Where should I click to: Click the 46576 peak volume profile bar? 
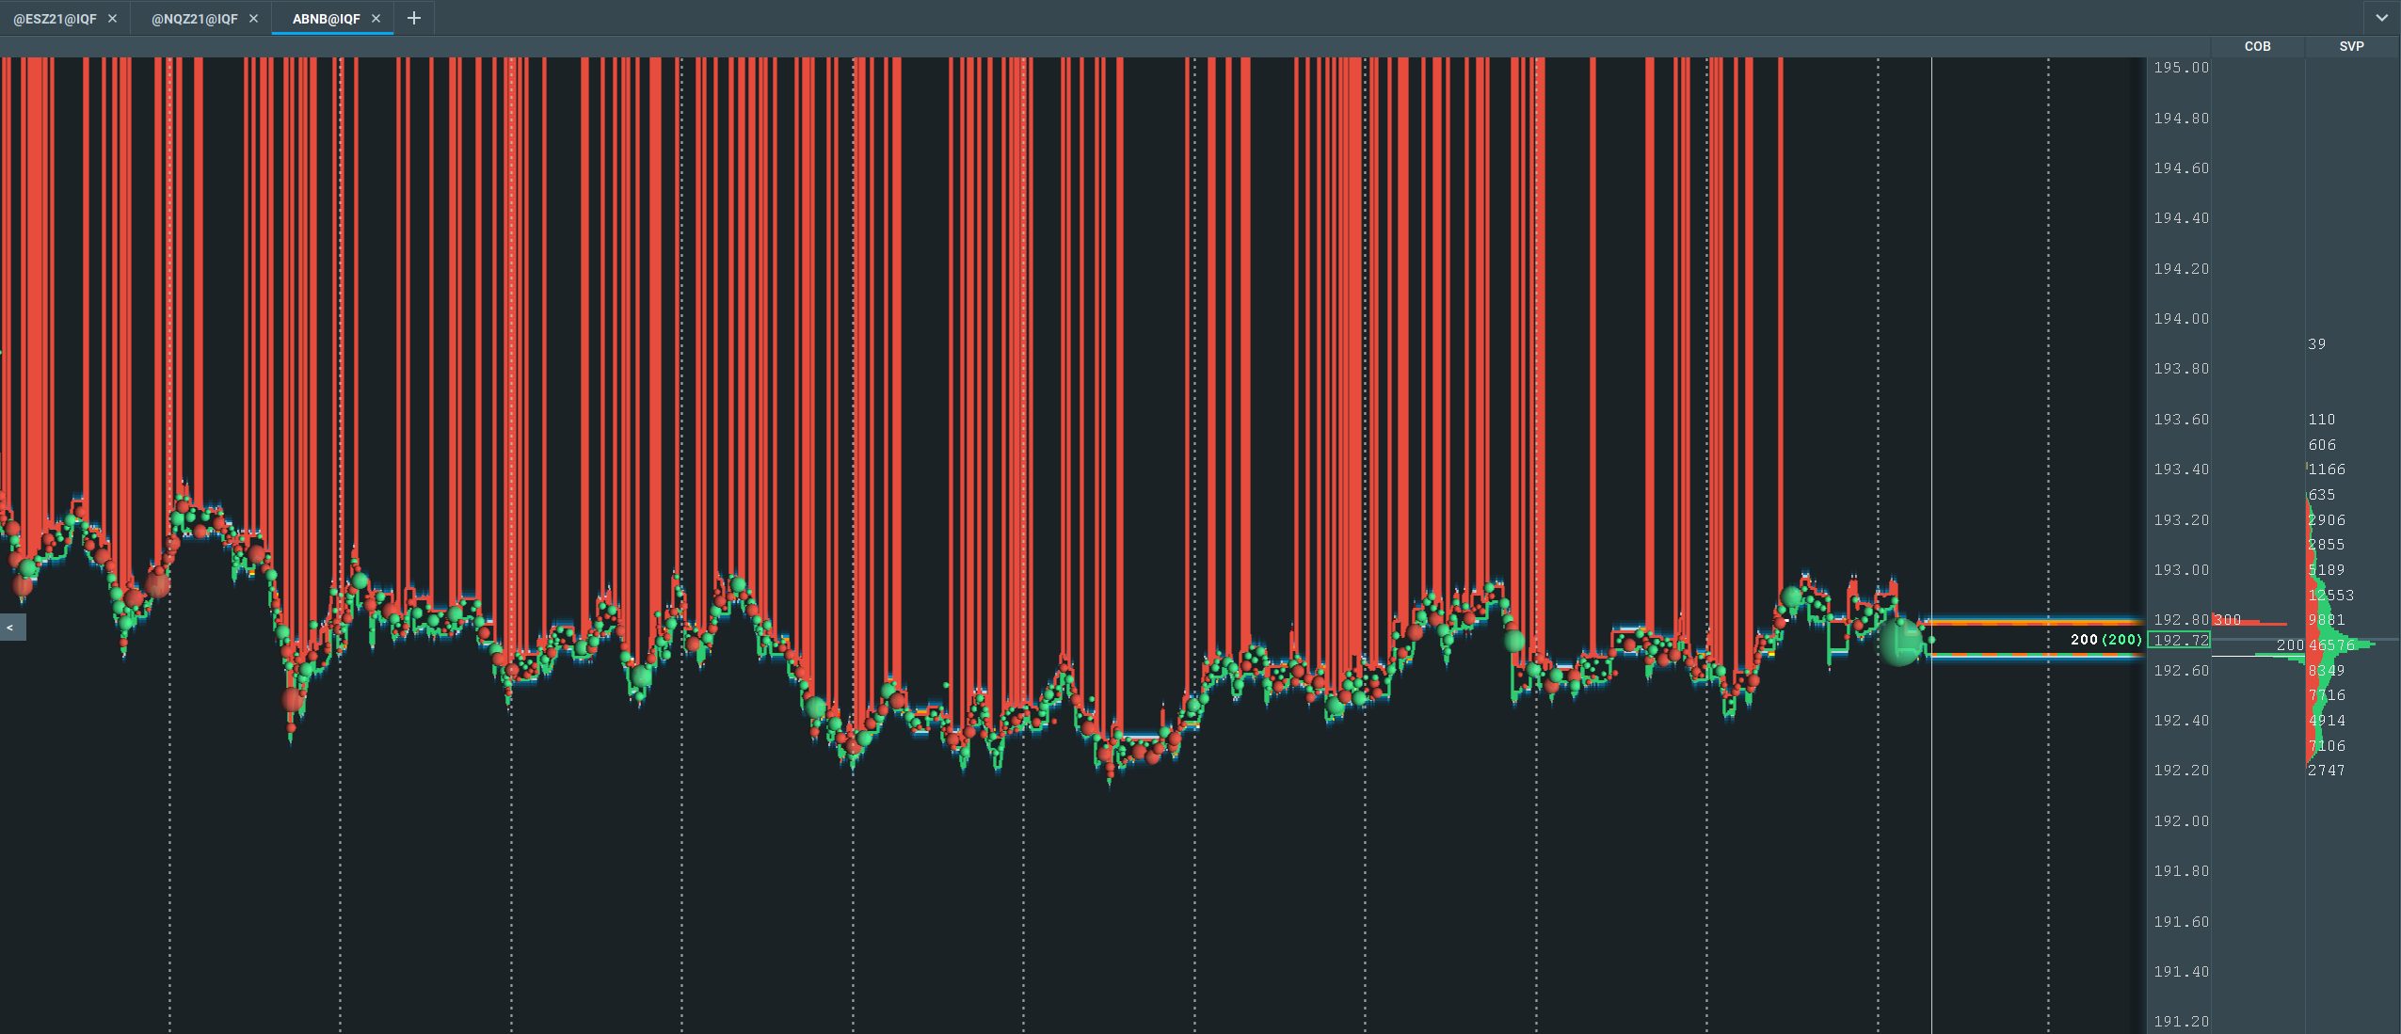(2339, 645)
